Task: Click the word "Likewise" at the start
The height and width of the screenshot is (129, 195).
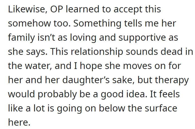Action: pos(23,9)
